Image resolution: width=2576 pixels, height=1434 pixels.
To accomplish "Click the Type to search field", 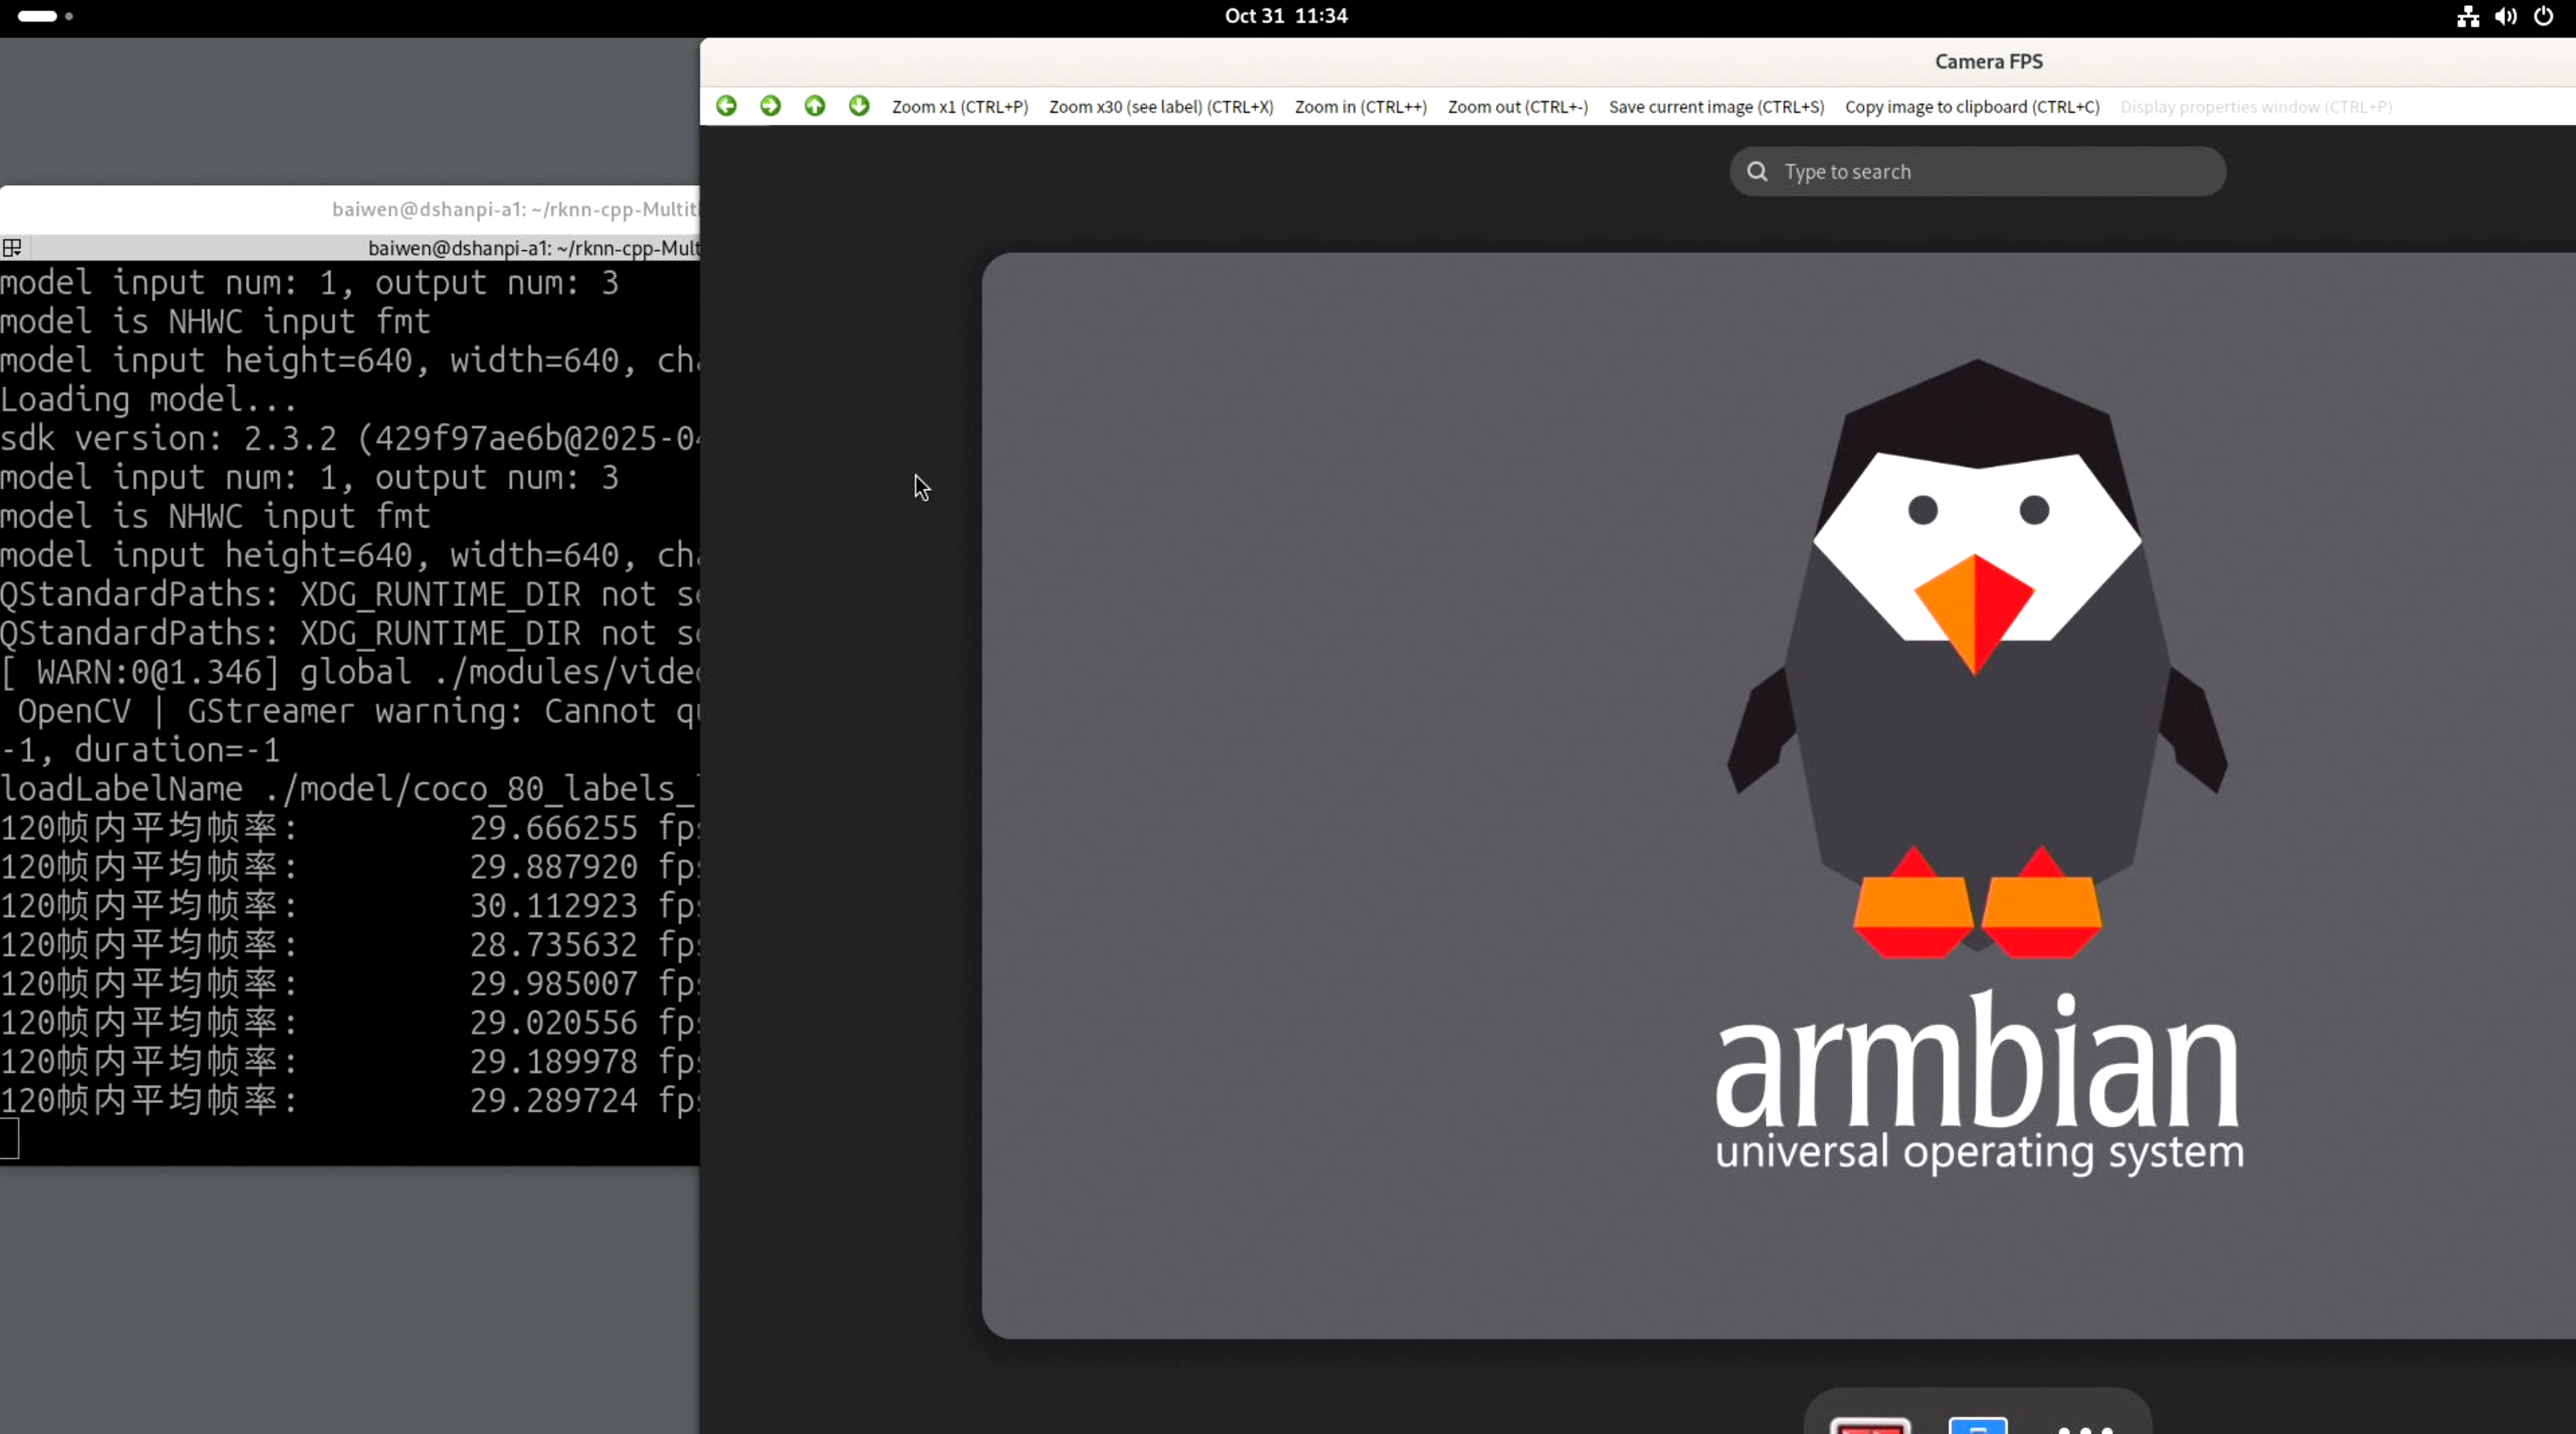I will tap(1978, 172).
